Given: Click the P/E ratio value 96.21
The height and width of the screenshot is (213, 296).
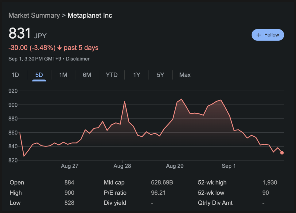Looking at the screenshot, I should (158, 193).
